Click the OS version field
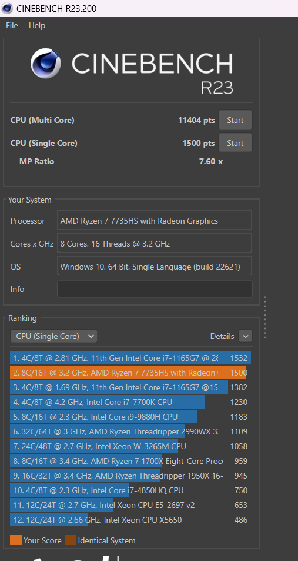Image resolution: width=298 pixels, height=561 pixels. (155, 266)
